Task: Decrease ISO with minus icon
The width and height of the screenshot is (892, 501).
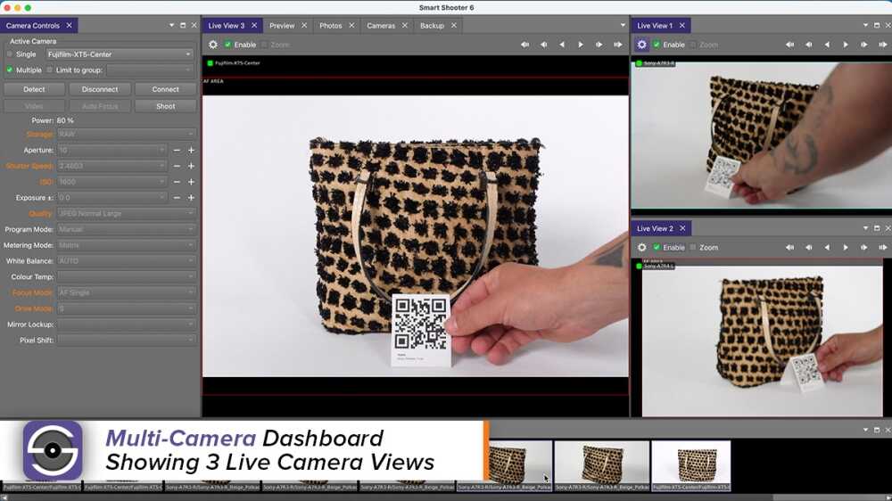Action: coord(177,182)
